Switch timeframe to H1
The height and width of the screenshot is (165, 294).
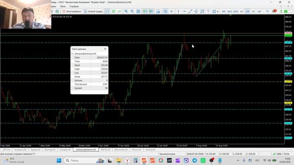pos(242,11)
